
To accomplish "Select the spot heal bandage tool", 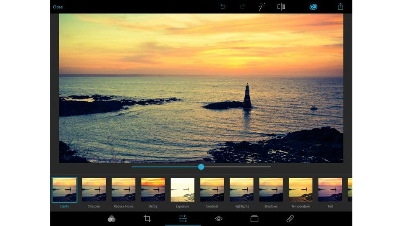I will coord(290,218).
